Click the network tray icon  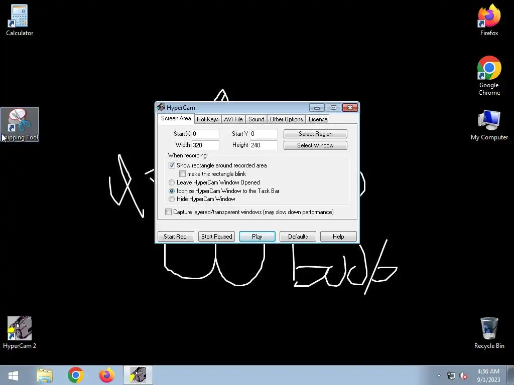click(x=451, y=375)
